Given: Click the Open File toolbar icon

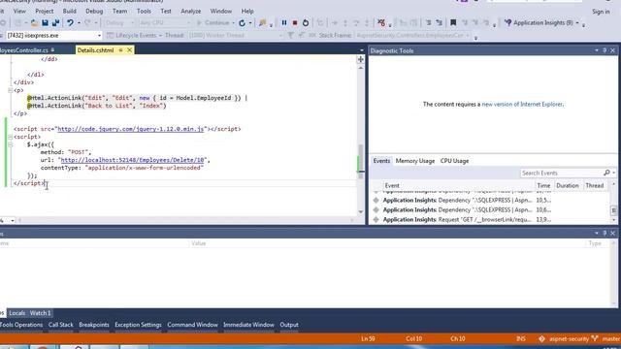Looking at the screenshot, I should 35,23.
